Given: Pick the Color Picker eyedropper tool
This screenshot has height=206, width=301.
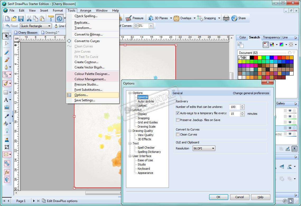Looking at the screenshot, I should coord(7,116).
